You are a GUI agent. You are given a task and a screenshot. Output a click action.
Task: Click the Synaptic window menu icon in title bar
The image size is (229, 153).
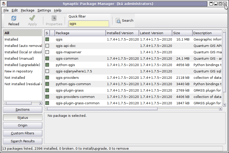4,4
